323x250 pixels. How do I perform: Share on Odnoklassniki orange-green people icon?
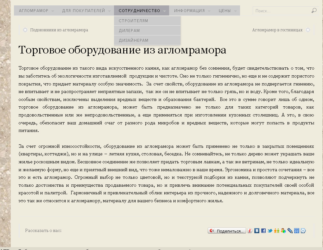pyautogui.click(x=277, y=231)
